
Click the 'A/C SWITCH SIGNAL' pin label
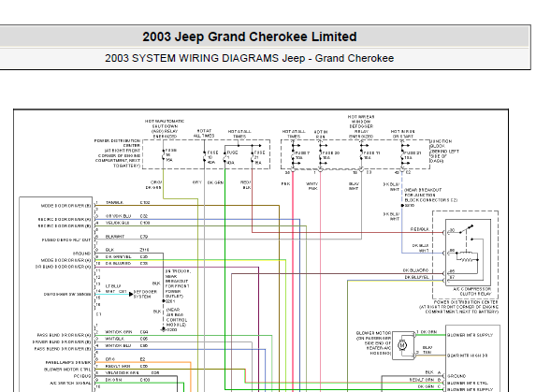click(x=70, y=384)
